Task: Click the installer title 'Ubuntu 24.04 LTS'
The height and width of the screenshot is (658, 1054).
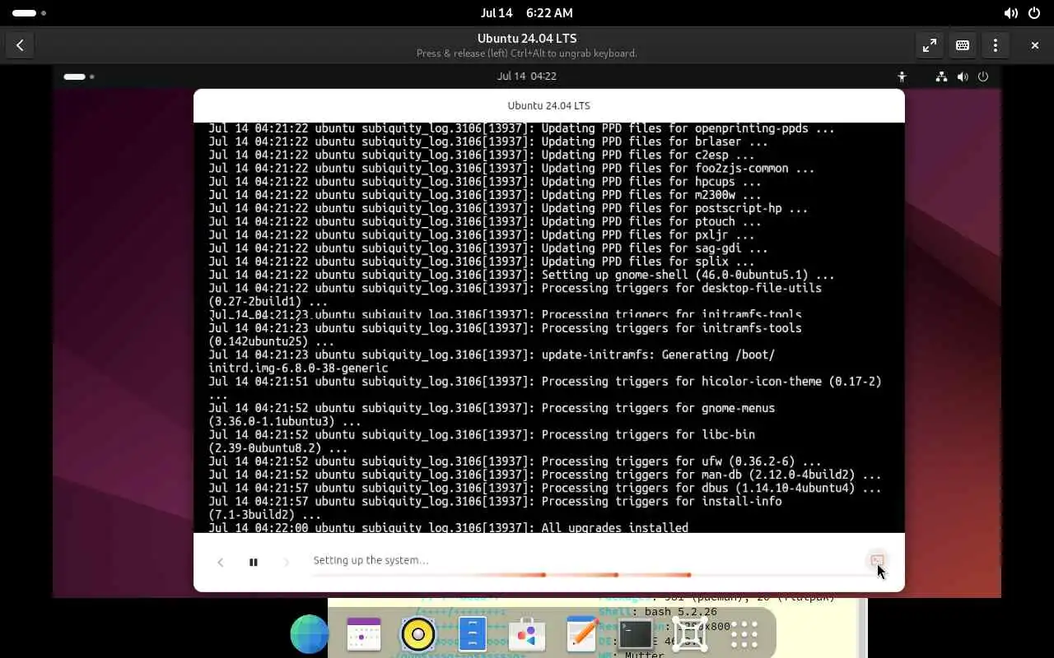Action: 549,105
